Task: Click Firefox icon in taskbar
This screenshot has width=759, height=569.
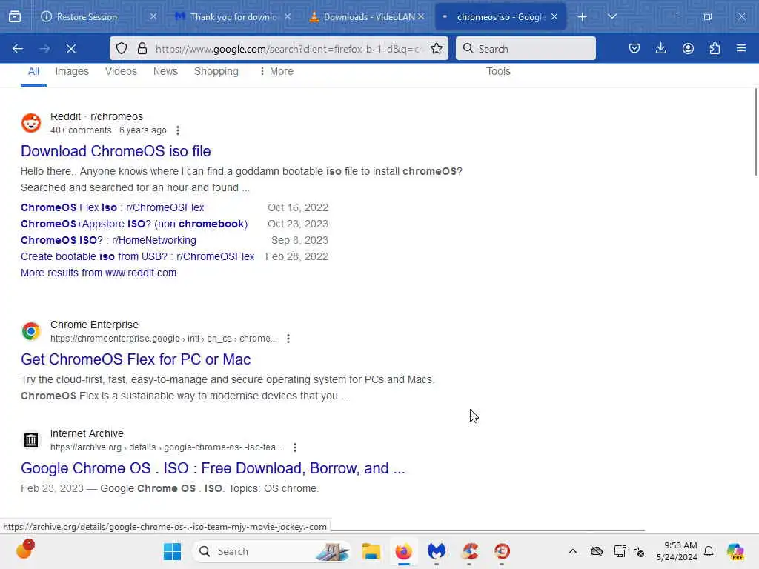Action: click(404, 551)
